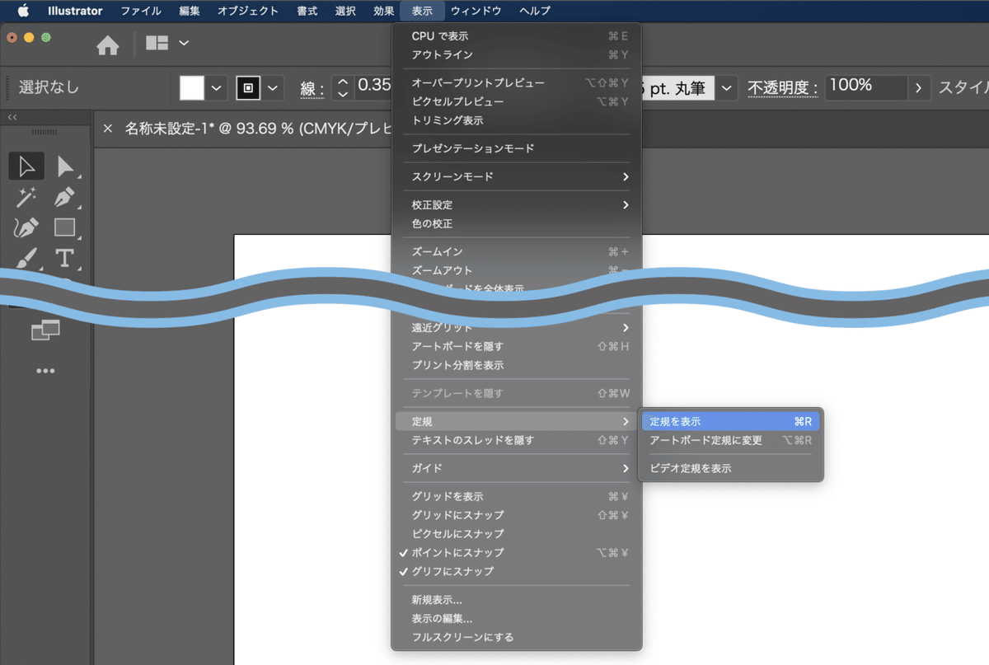Open the Edit Toolbar ellipsis menu

pyautogui.click(x=45, y=370)
